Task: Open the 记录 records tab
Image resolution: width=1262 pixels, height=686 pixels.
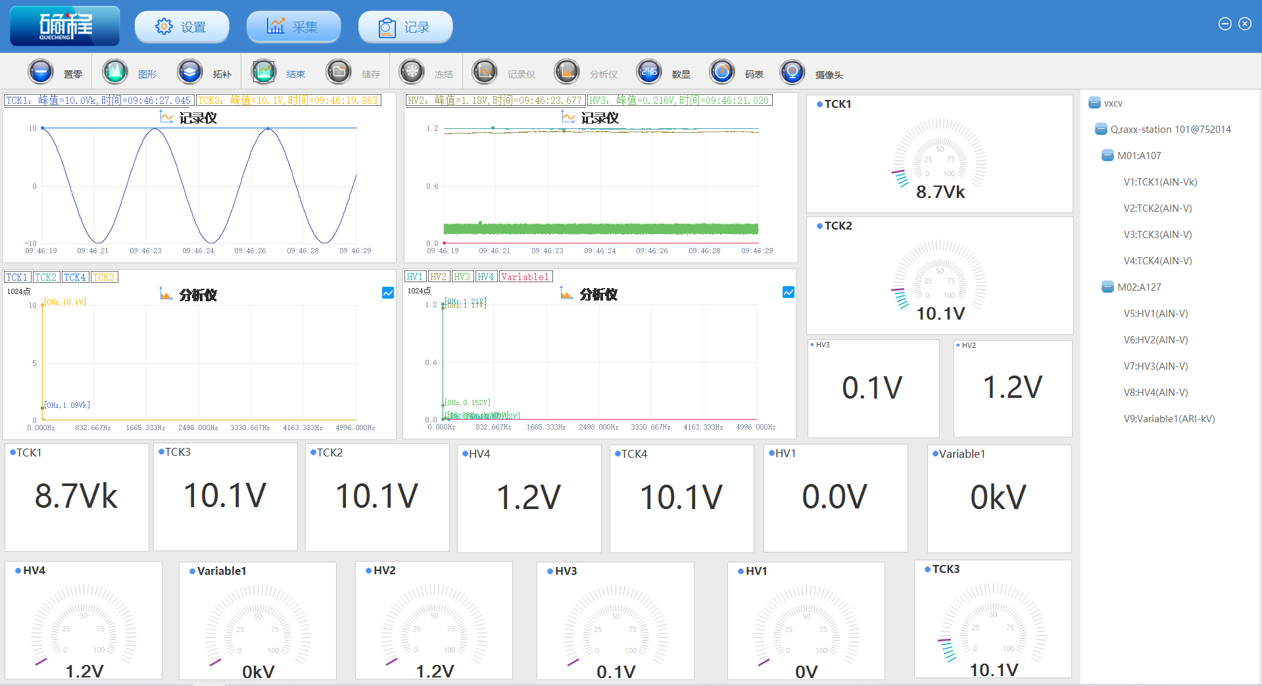Action: 405,27
